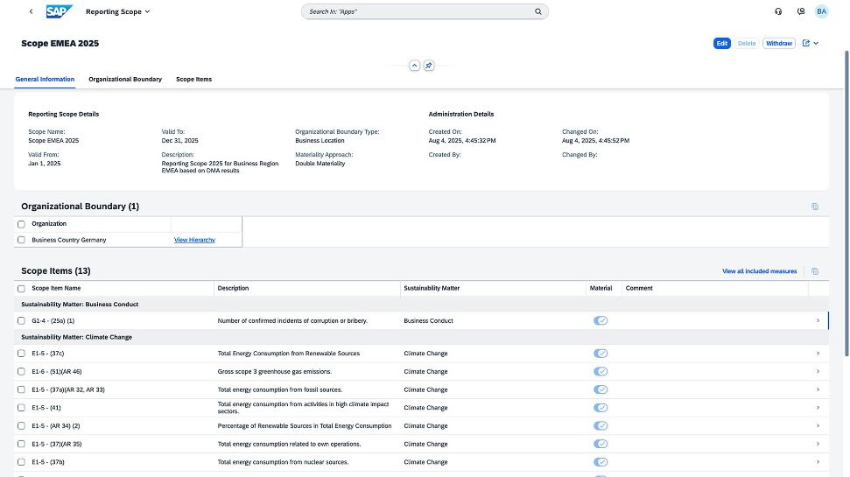
Task: Click copy icon beside View all included measures
Action: pyautogui.click(x=815, y=271)
